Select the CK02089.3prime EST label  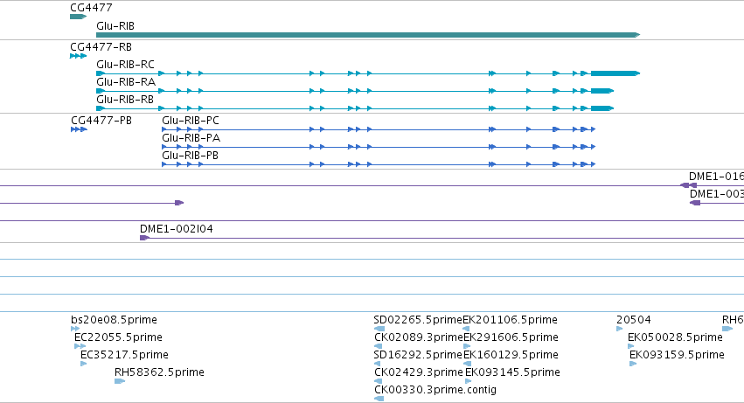[419, 337]
